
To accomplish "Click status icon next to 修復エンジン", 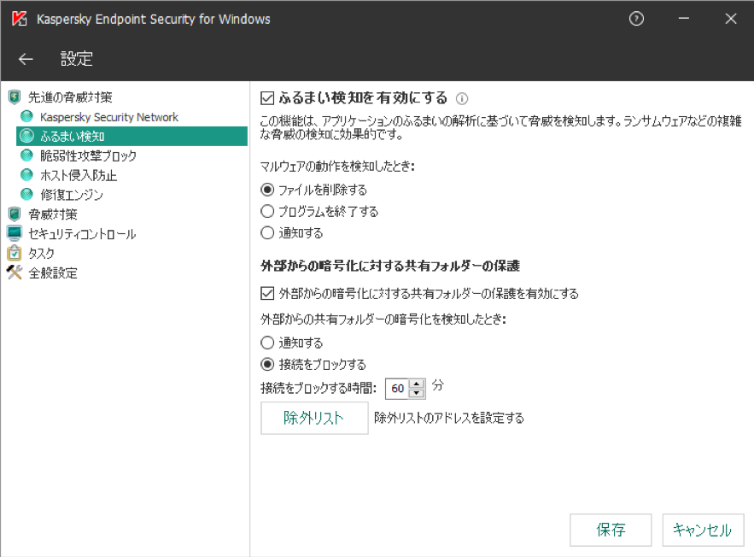I will coord(27,194).
